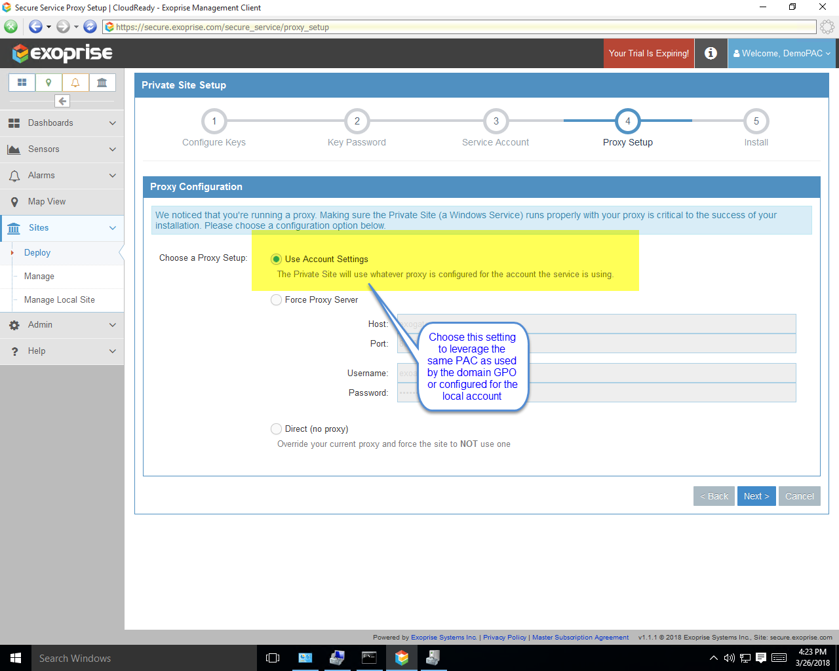Select Deploy under Sites
The width and height of the screenshot is (839, 671).
point(37,253)
